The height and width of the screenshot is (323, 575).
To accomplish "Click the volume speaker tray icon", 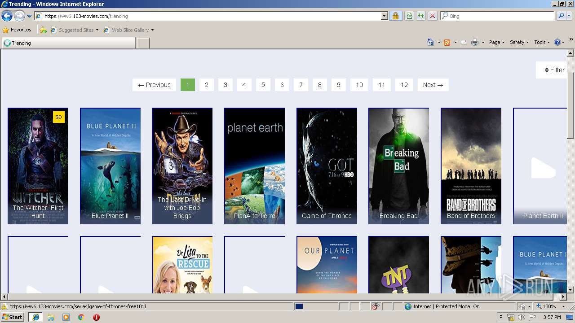I will (522, 317).
